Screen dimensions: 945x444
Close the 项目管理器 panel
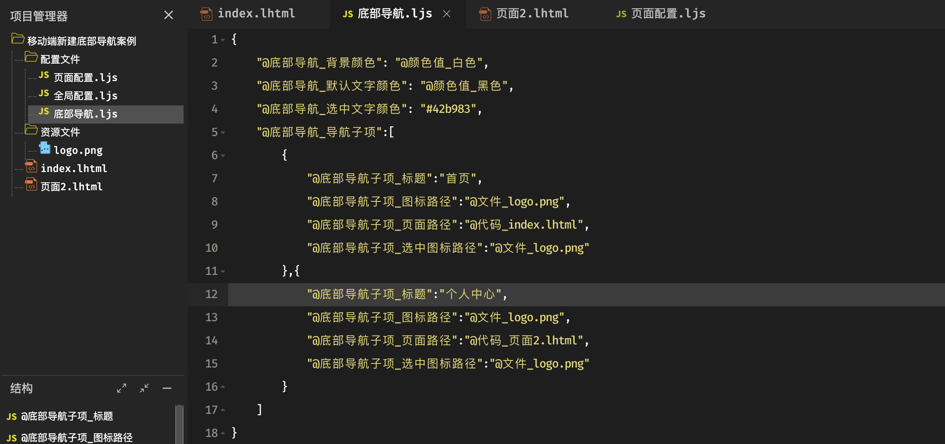pyautogui.click(x=168, y=15)
